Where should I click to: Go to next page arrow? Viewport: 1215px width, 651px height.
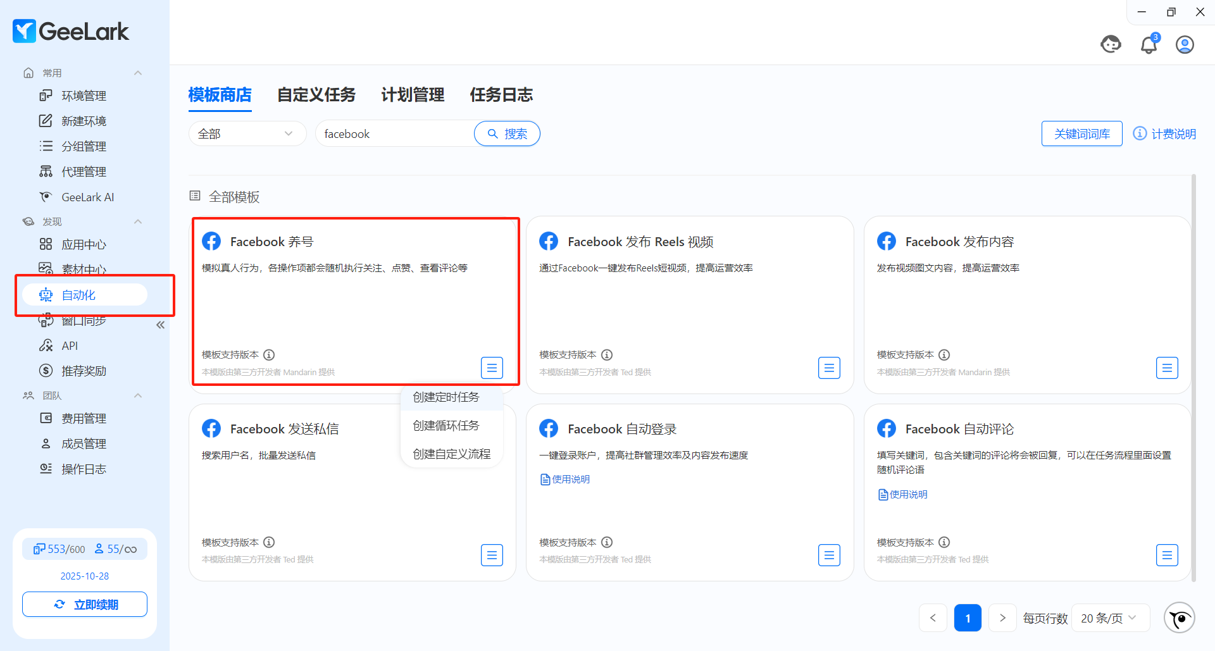pyautogui.click(x=1002, y=618)
